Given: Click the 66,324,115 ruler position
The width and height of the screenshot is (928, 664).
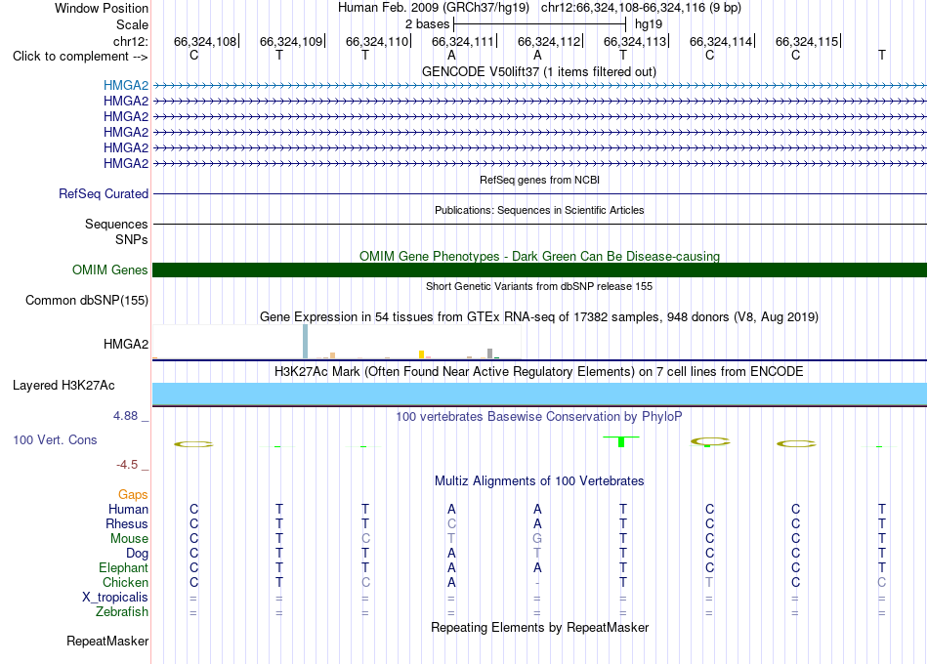Looking at the screenshot, I should coord(807,41).
